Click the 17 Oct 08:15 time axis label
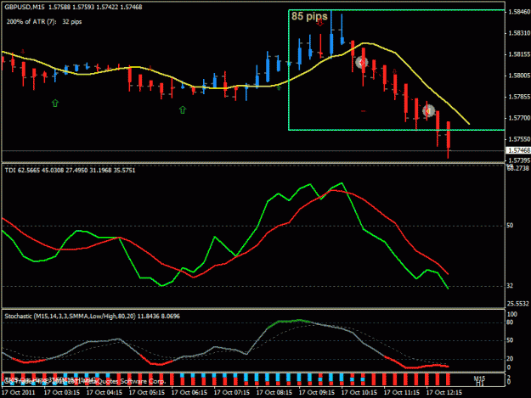This screenshot has height=398, width=531. click(x=274, y=392)
